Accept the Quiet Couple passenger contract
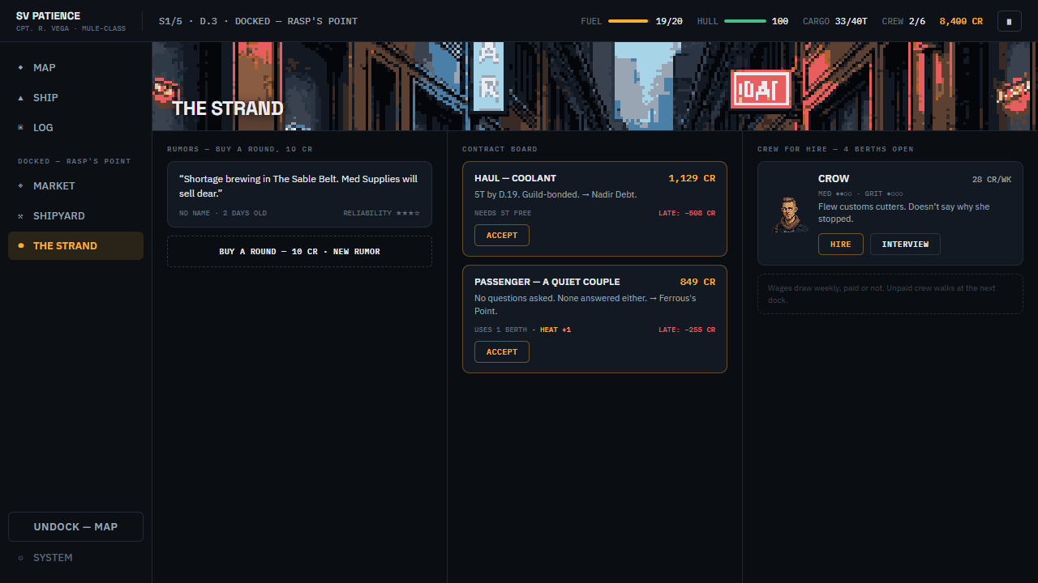This screenshot has width=1038, height=583. tap(502, 351)
